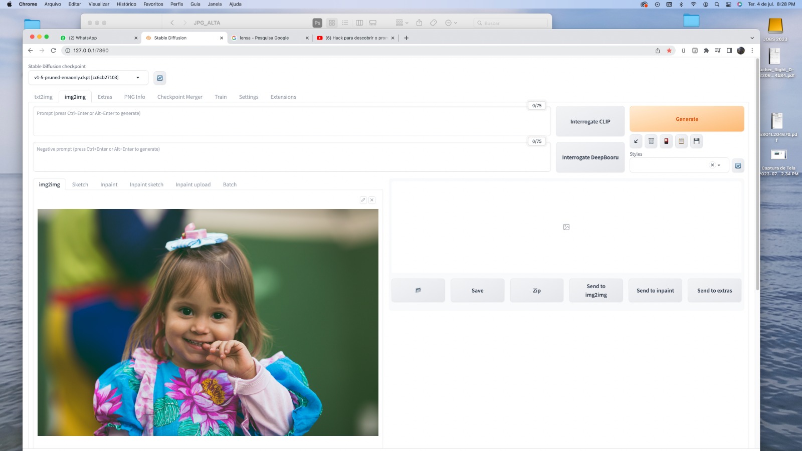Viewport: 802px width, 451px height.
Task: Apply selected styles using the clipboard icon
Action: [681, 141]
